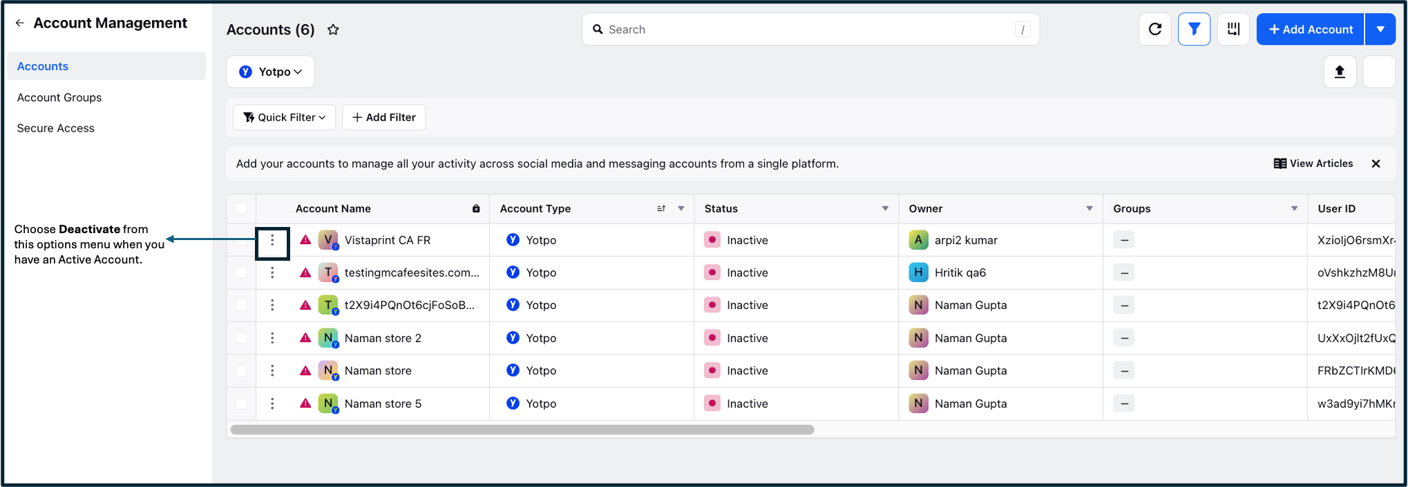
Task: Open View Articles link
Action: coord(1313,163)
